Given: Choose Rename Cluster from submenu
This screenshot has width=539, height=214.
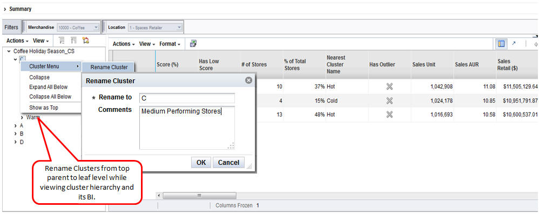Looking at the screenshot, I should coord(109,68).
